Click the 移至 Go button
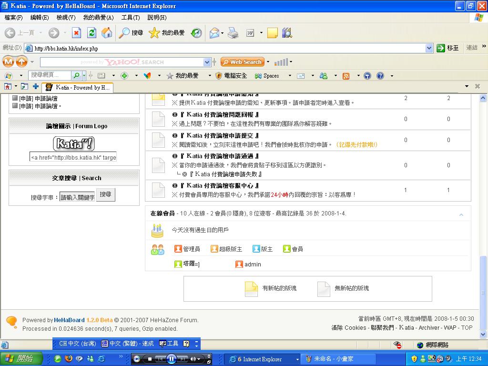Image resolution: width=488 pixels, height=366 pixels. pyautogui.click(x=447, y=48)
